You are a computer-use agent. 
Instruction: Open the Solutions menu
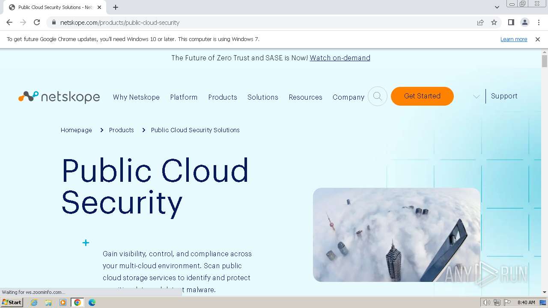tap(263, 97)
